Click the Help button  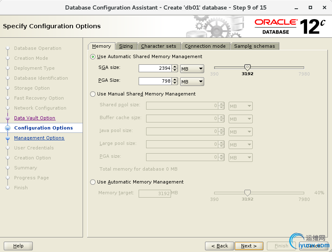18,246
